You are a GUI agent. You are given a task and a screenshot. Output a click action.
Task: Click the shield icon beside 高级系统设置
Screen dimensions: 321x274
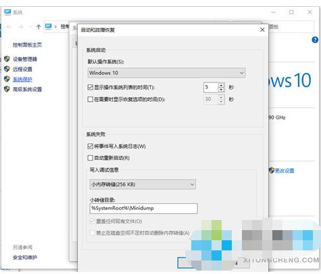pyautogui.click(x=7, y=89)
